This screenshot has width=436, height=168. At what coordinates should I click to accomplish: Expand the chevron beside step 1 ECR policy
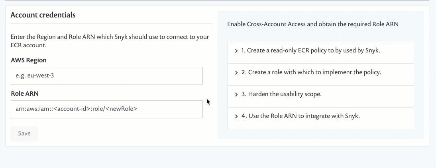pos(236,51)
